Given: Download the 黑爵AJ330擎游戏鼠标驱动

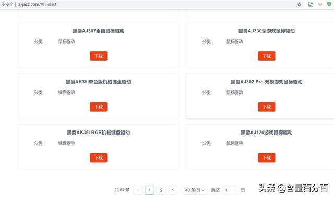Looking at the screenshot, I should click(267, 56).
